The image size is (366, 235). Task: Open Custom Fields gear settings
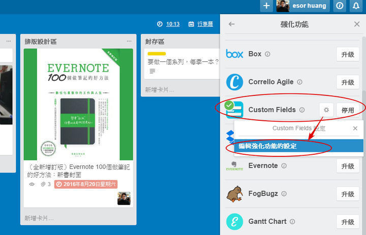point(326,110)
